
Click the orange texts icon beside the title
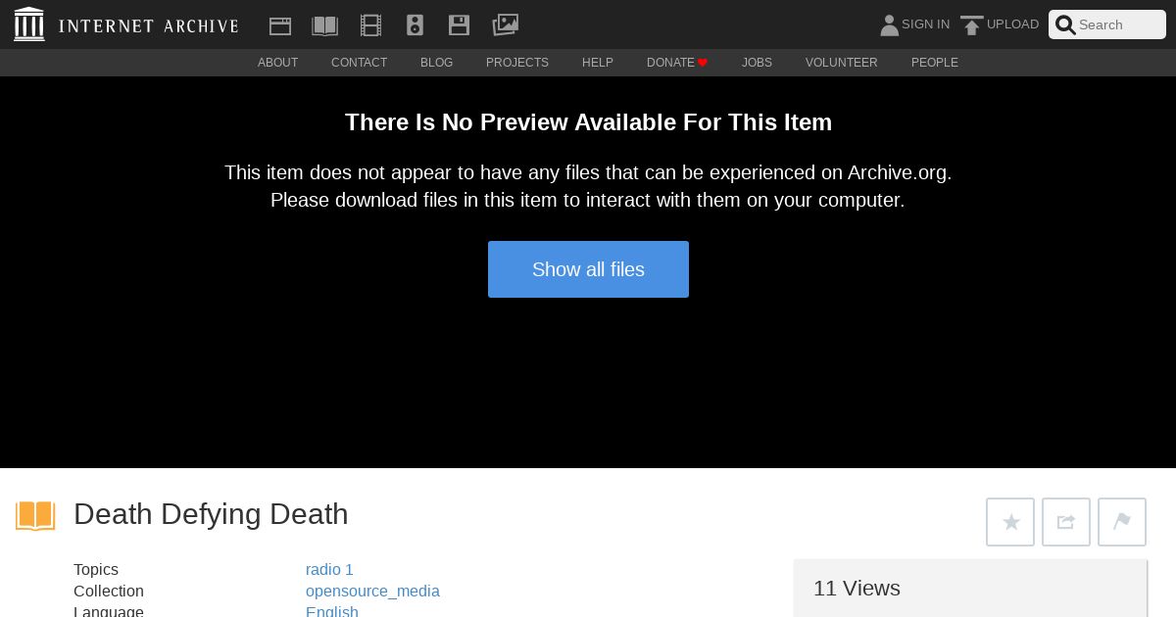(x=35, y=515)
